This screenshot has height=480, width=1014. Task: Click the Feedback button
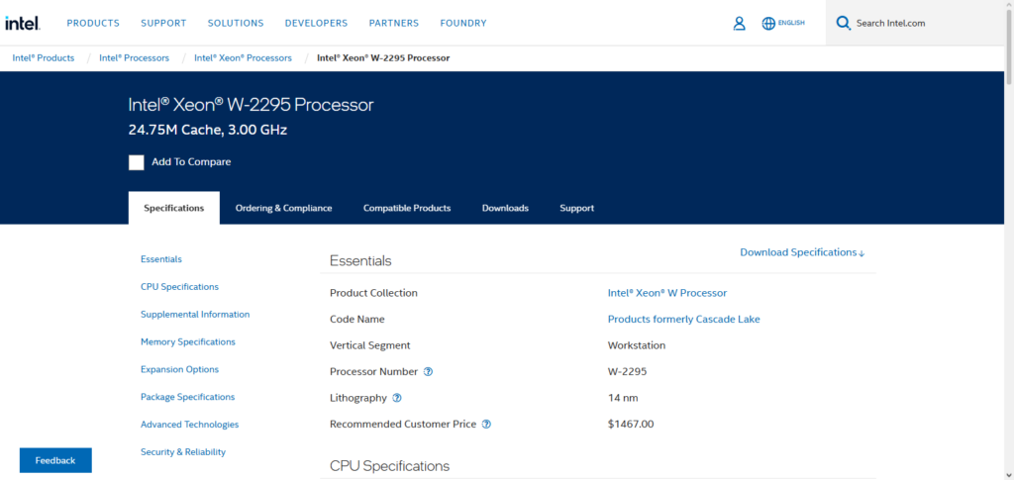click(x=55, y=460)
